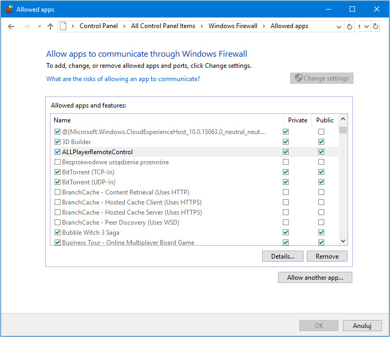Viewport: 390px width, 337px height.
Task: Click the refresh icon beside the search box
Action: point(376,26)
